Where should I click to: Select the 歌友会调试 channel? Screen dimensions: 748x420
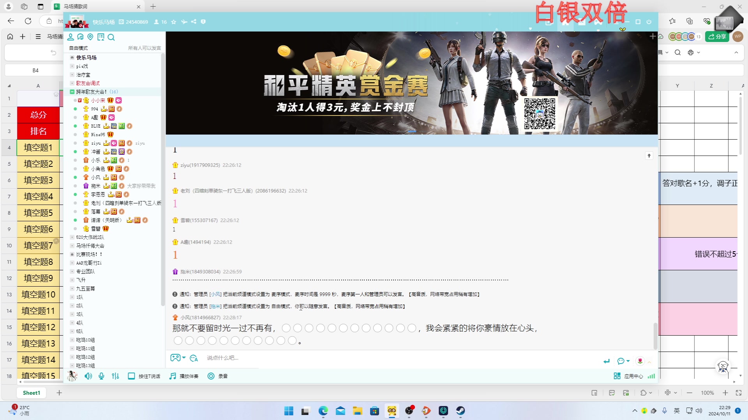click(x=88, y=83)
